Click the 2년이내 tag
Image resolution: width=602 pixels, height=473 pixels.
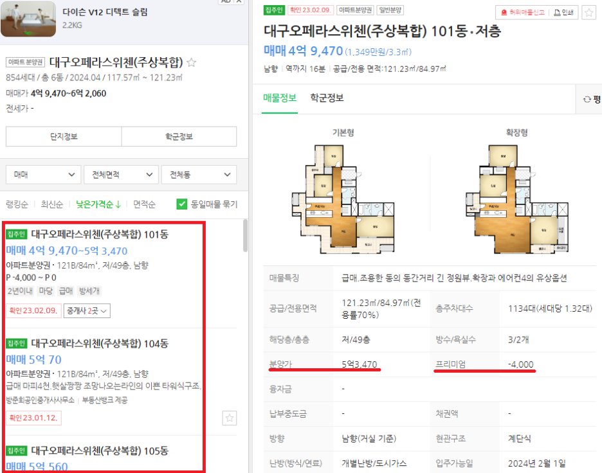pos(20,291)
